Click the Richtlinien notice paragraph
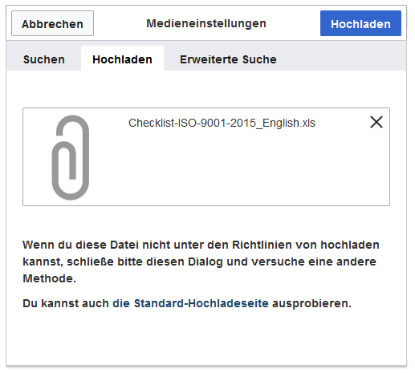 201,262
